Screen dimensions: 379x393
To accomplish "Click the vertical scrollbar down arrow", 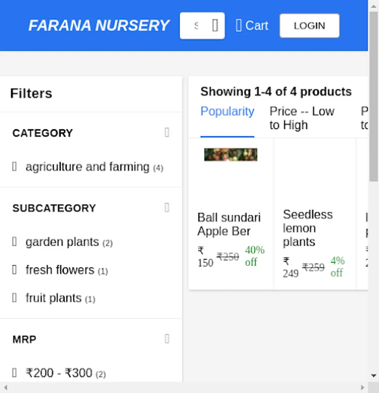I will click(374, 376).
